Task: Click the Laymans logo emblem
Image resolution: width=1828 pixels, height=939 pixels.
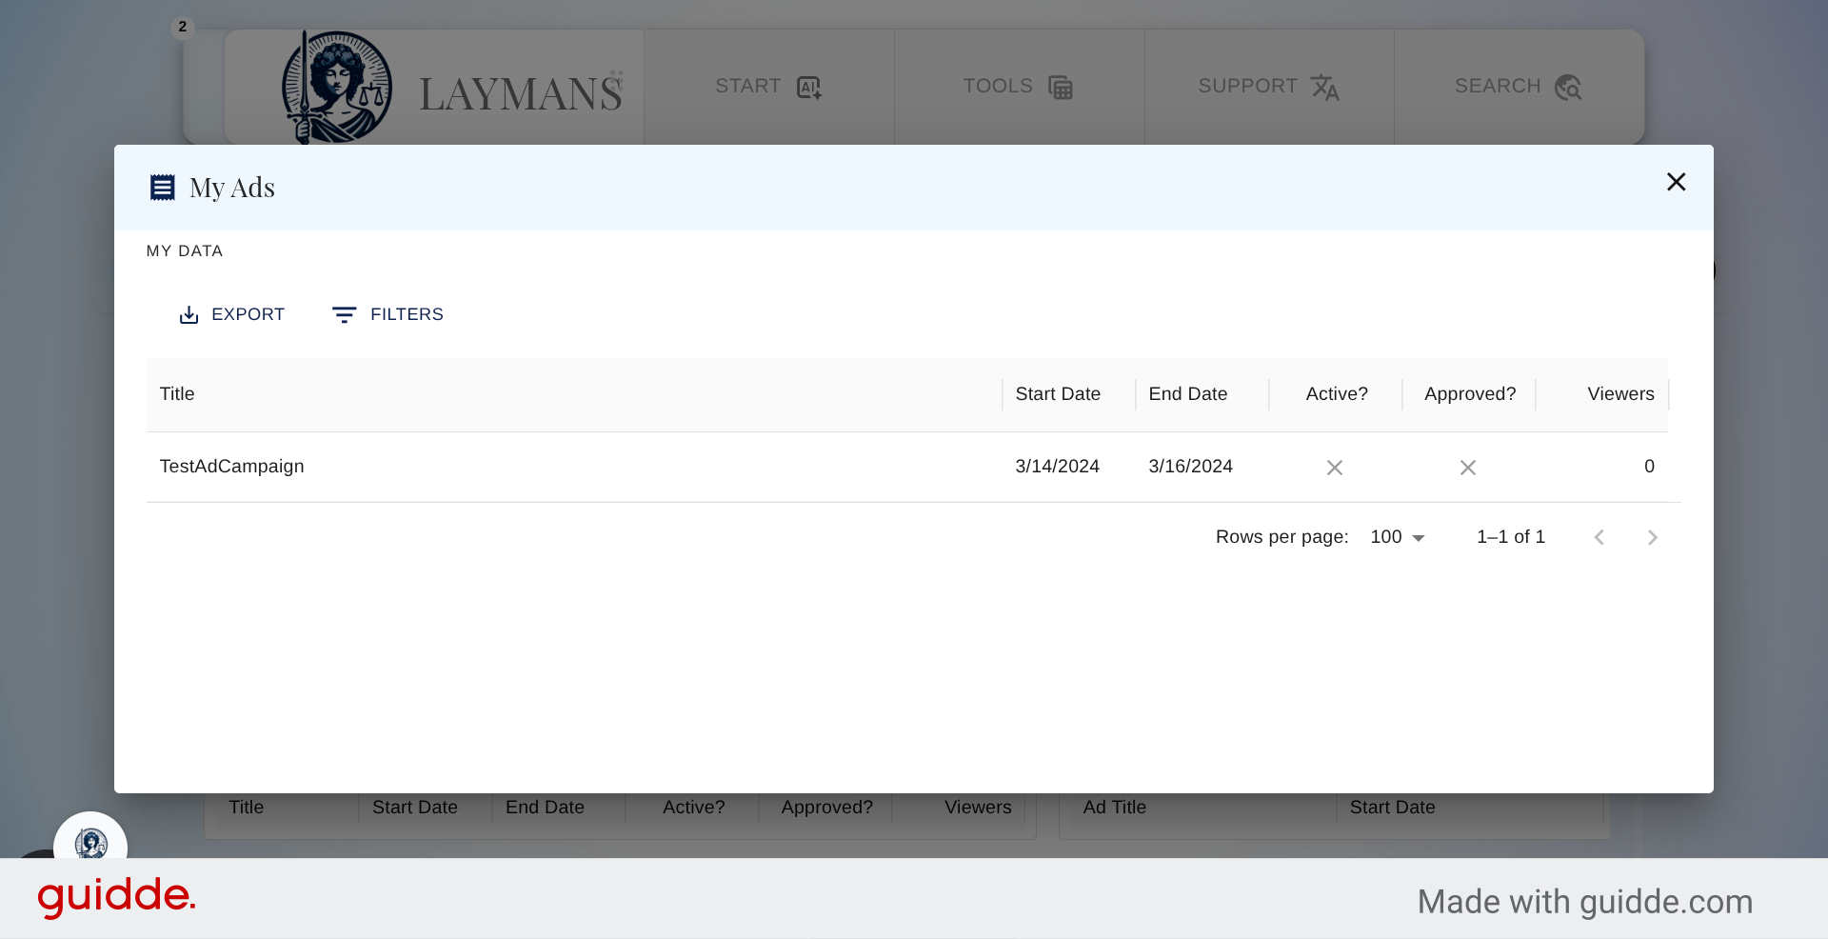Action: (336, 87)
